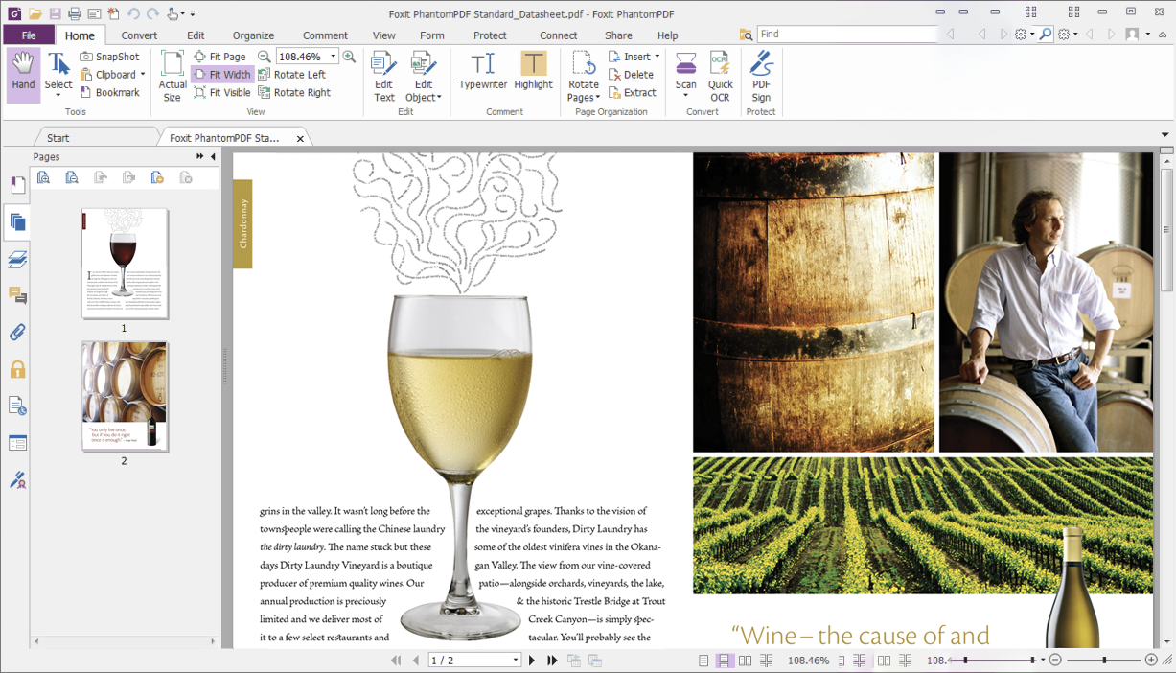The image size is (1176, 673).
Task: Take a SnapShot of the page
Action: [110, 57]
